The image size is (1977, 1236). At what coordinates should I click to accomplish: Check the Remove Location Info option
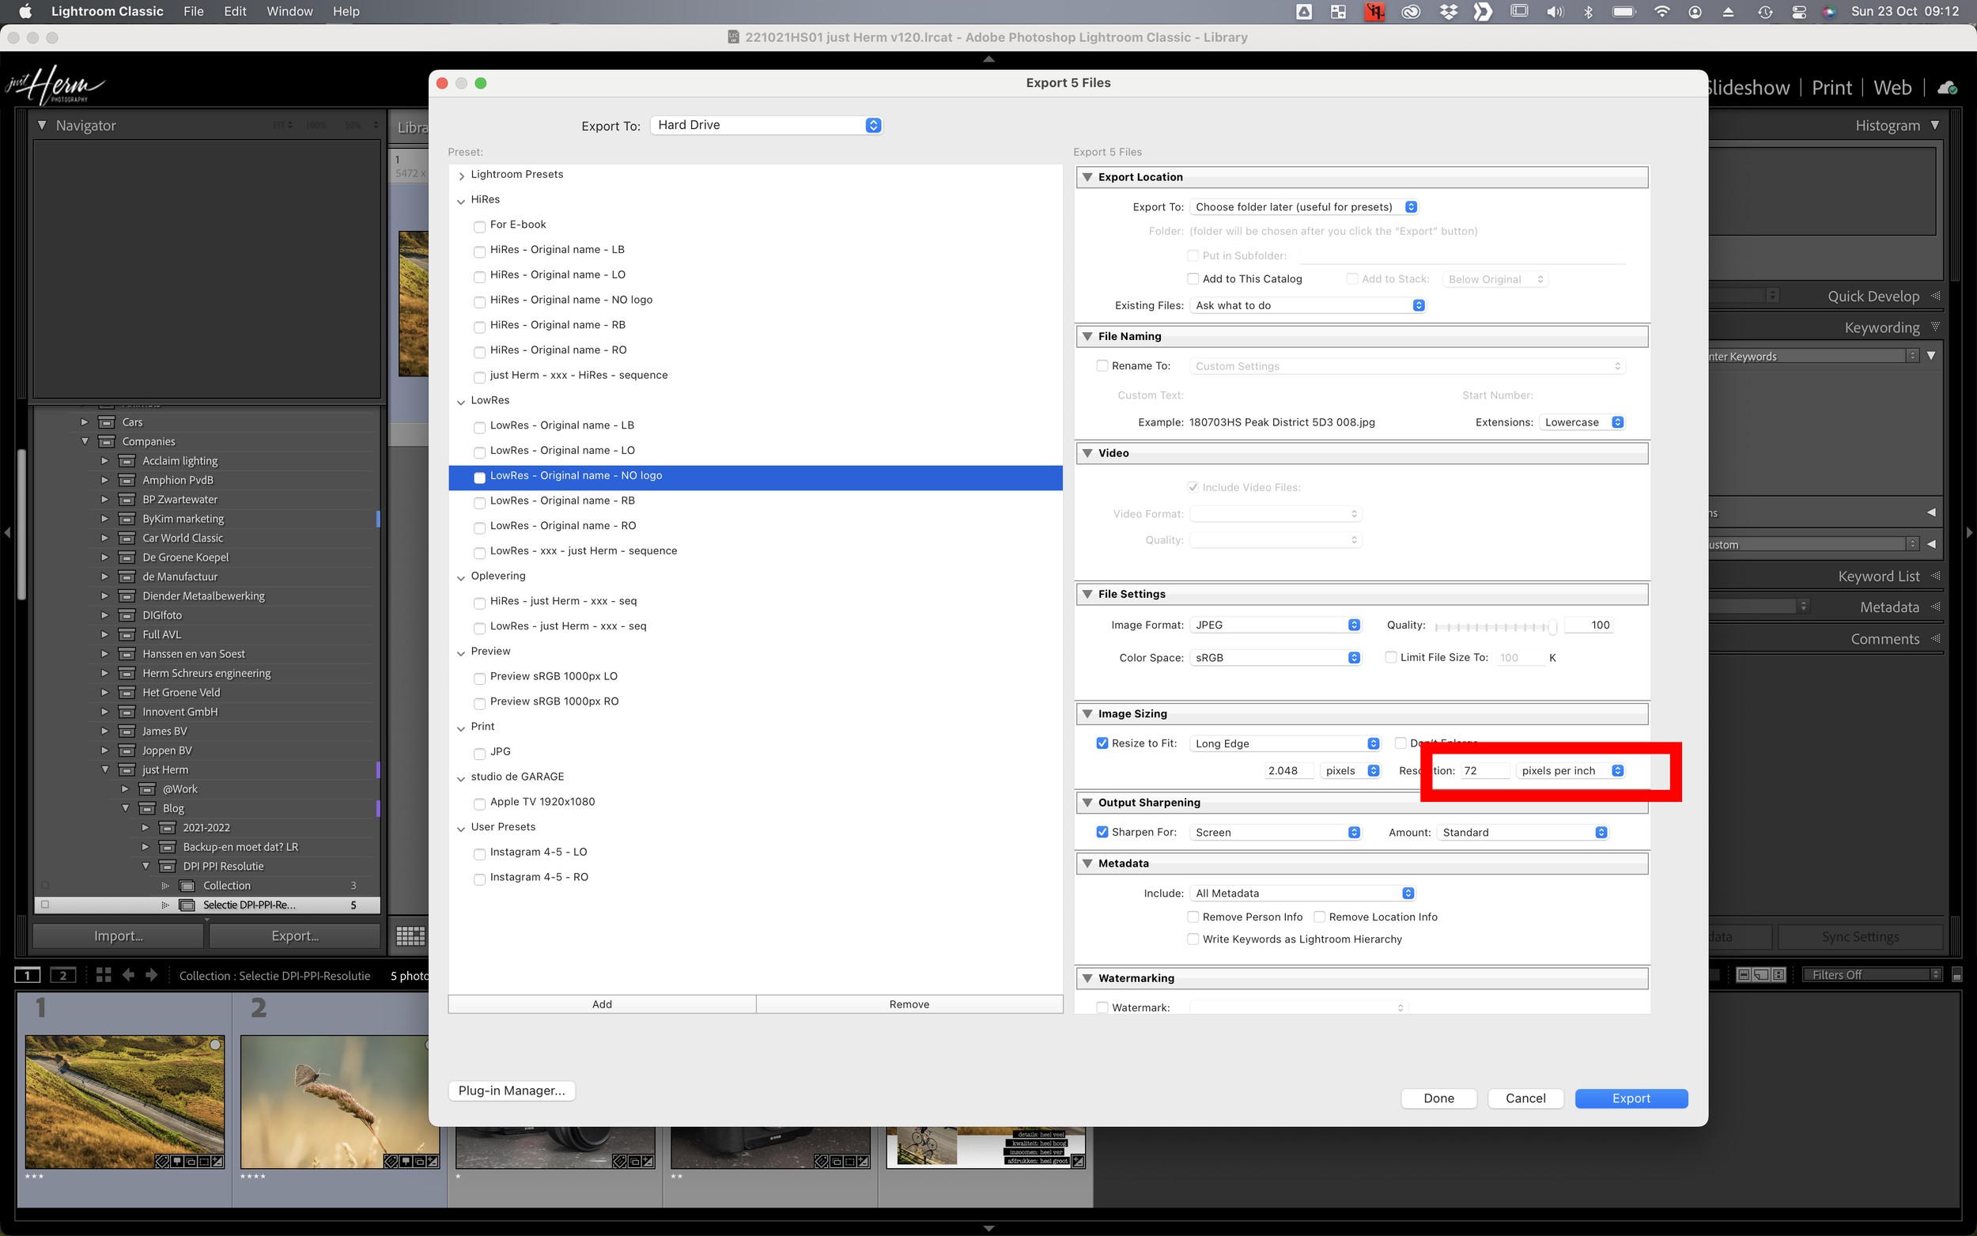[x=1319, y=917]
